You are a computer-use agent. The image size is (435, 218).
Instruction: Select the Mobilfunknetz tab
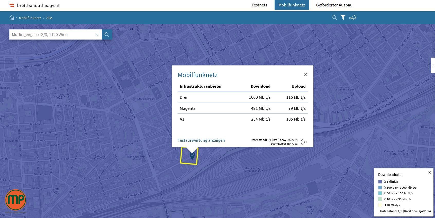[x=292, y=5]
